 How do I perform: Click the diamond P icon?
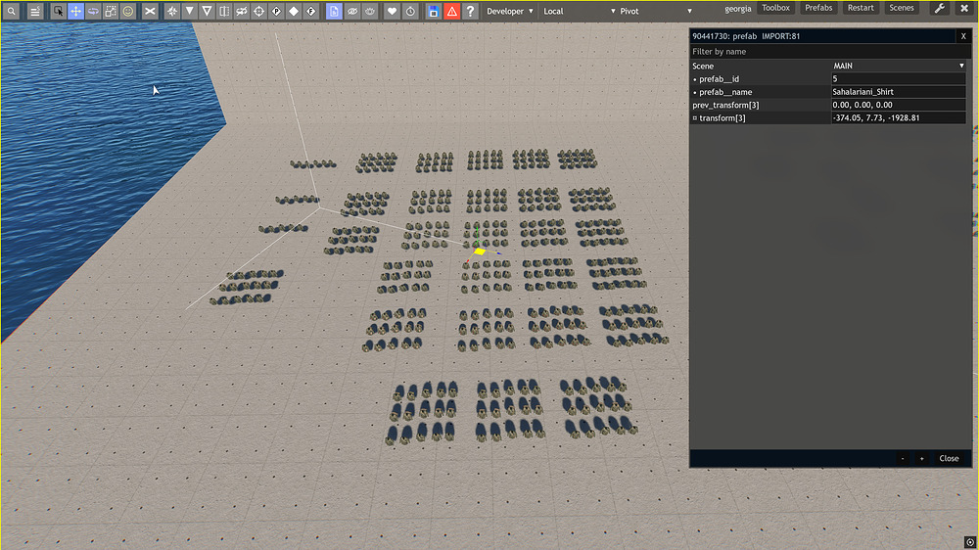(276, 11)
